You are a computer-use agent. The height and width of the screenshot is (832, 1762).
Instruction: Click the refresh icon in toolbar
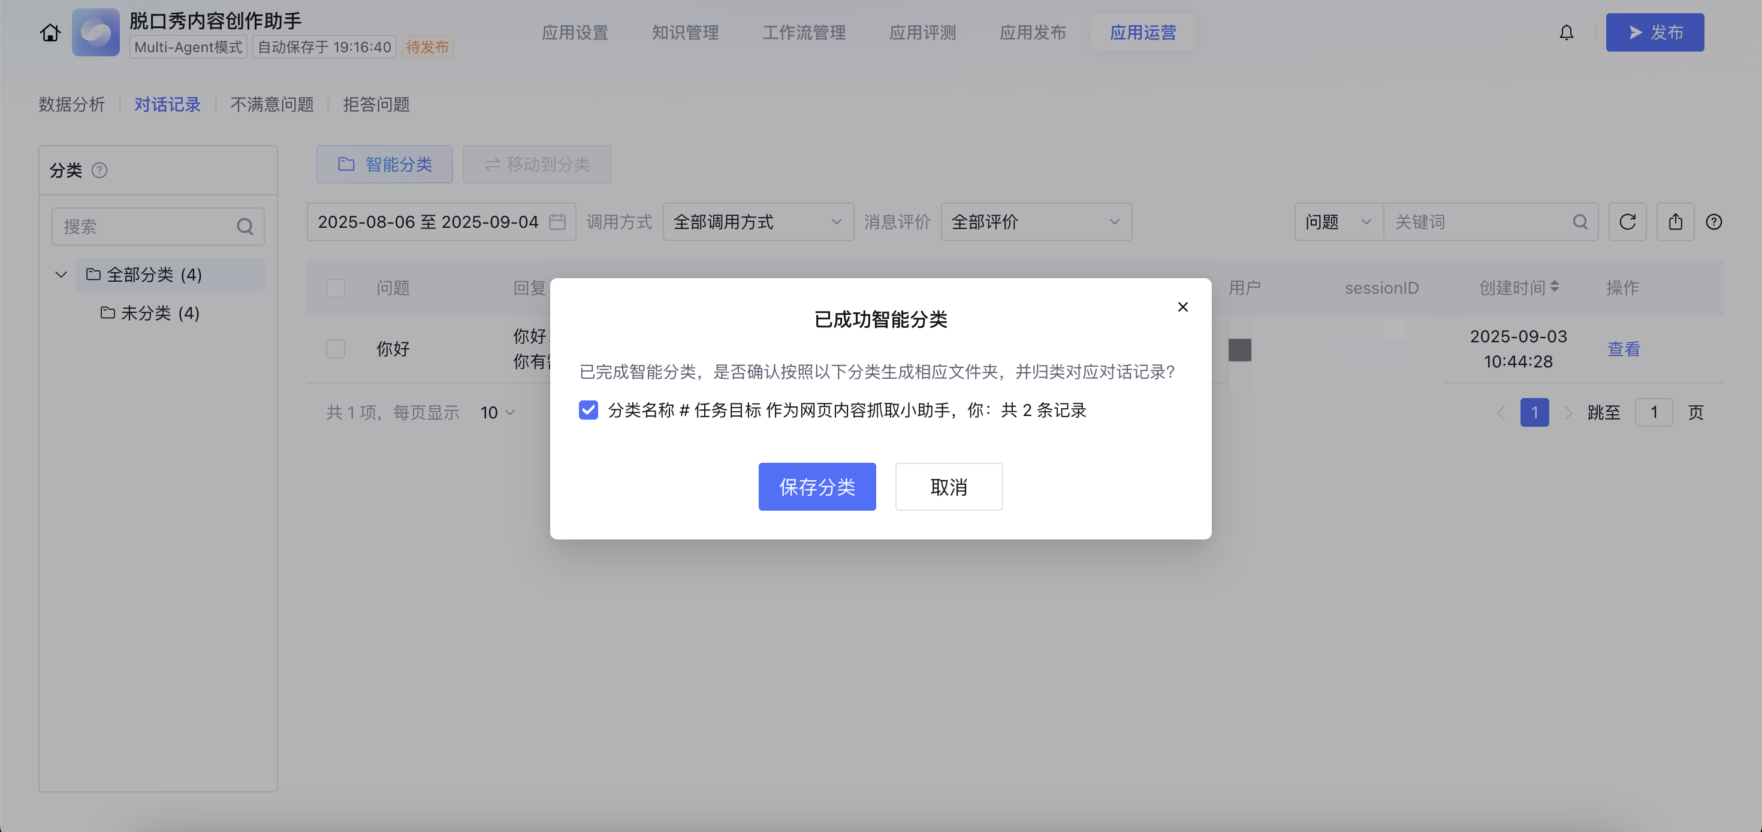(x=1627, y=222)
